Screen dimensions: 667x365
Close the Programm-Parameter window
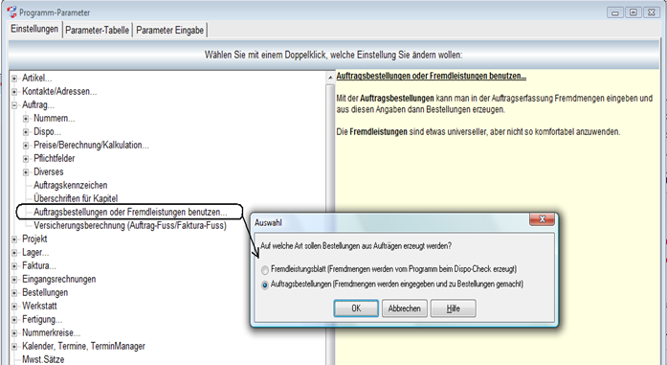click(652, 12)
